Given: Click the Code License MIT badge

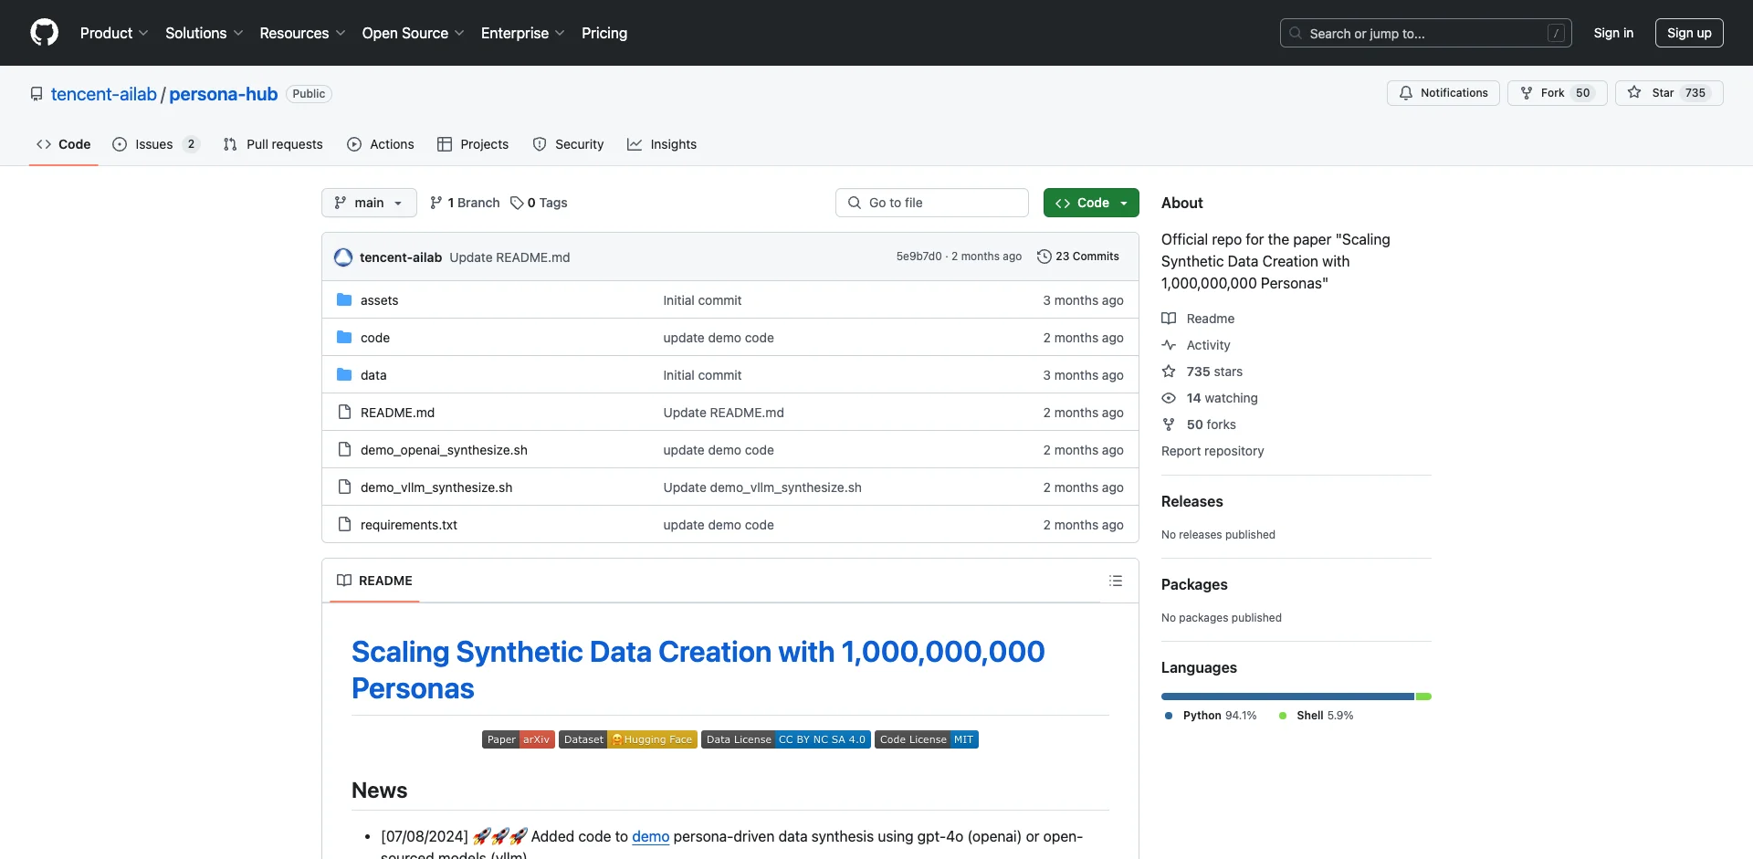Looking at the screenshot, I should coord(927,739).
